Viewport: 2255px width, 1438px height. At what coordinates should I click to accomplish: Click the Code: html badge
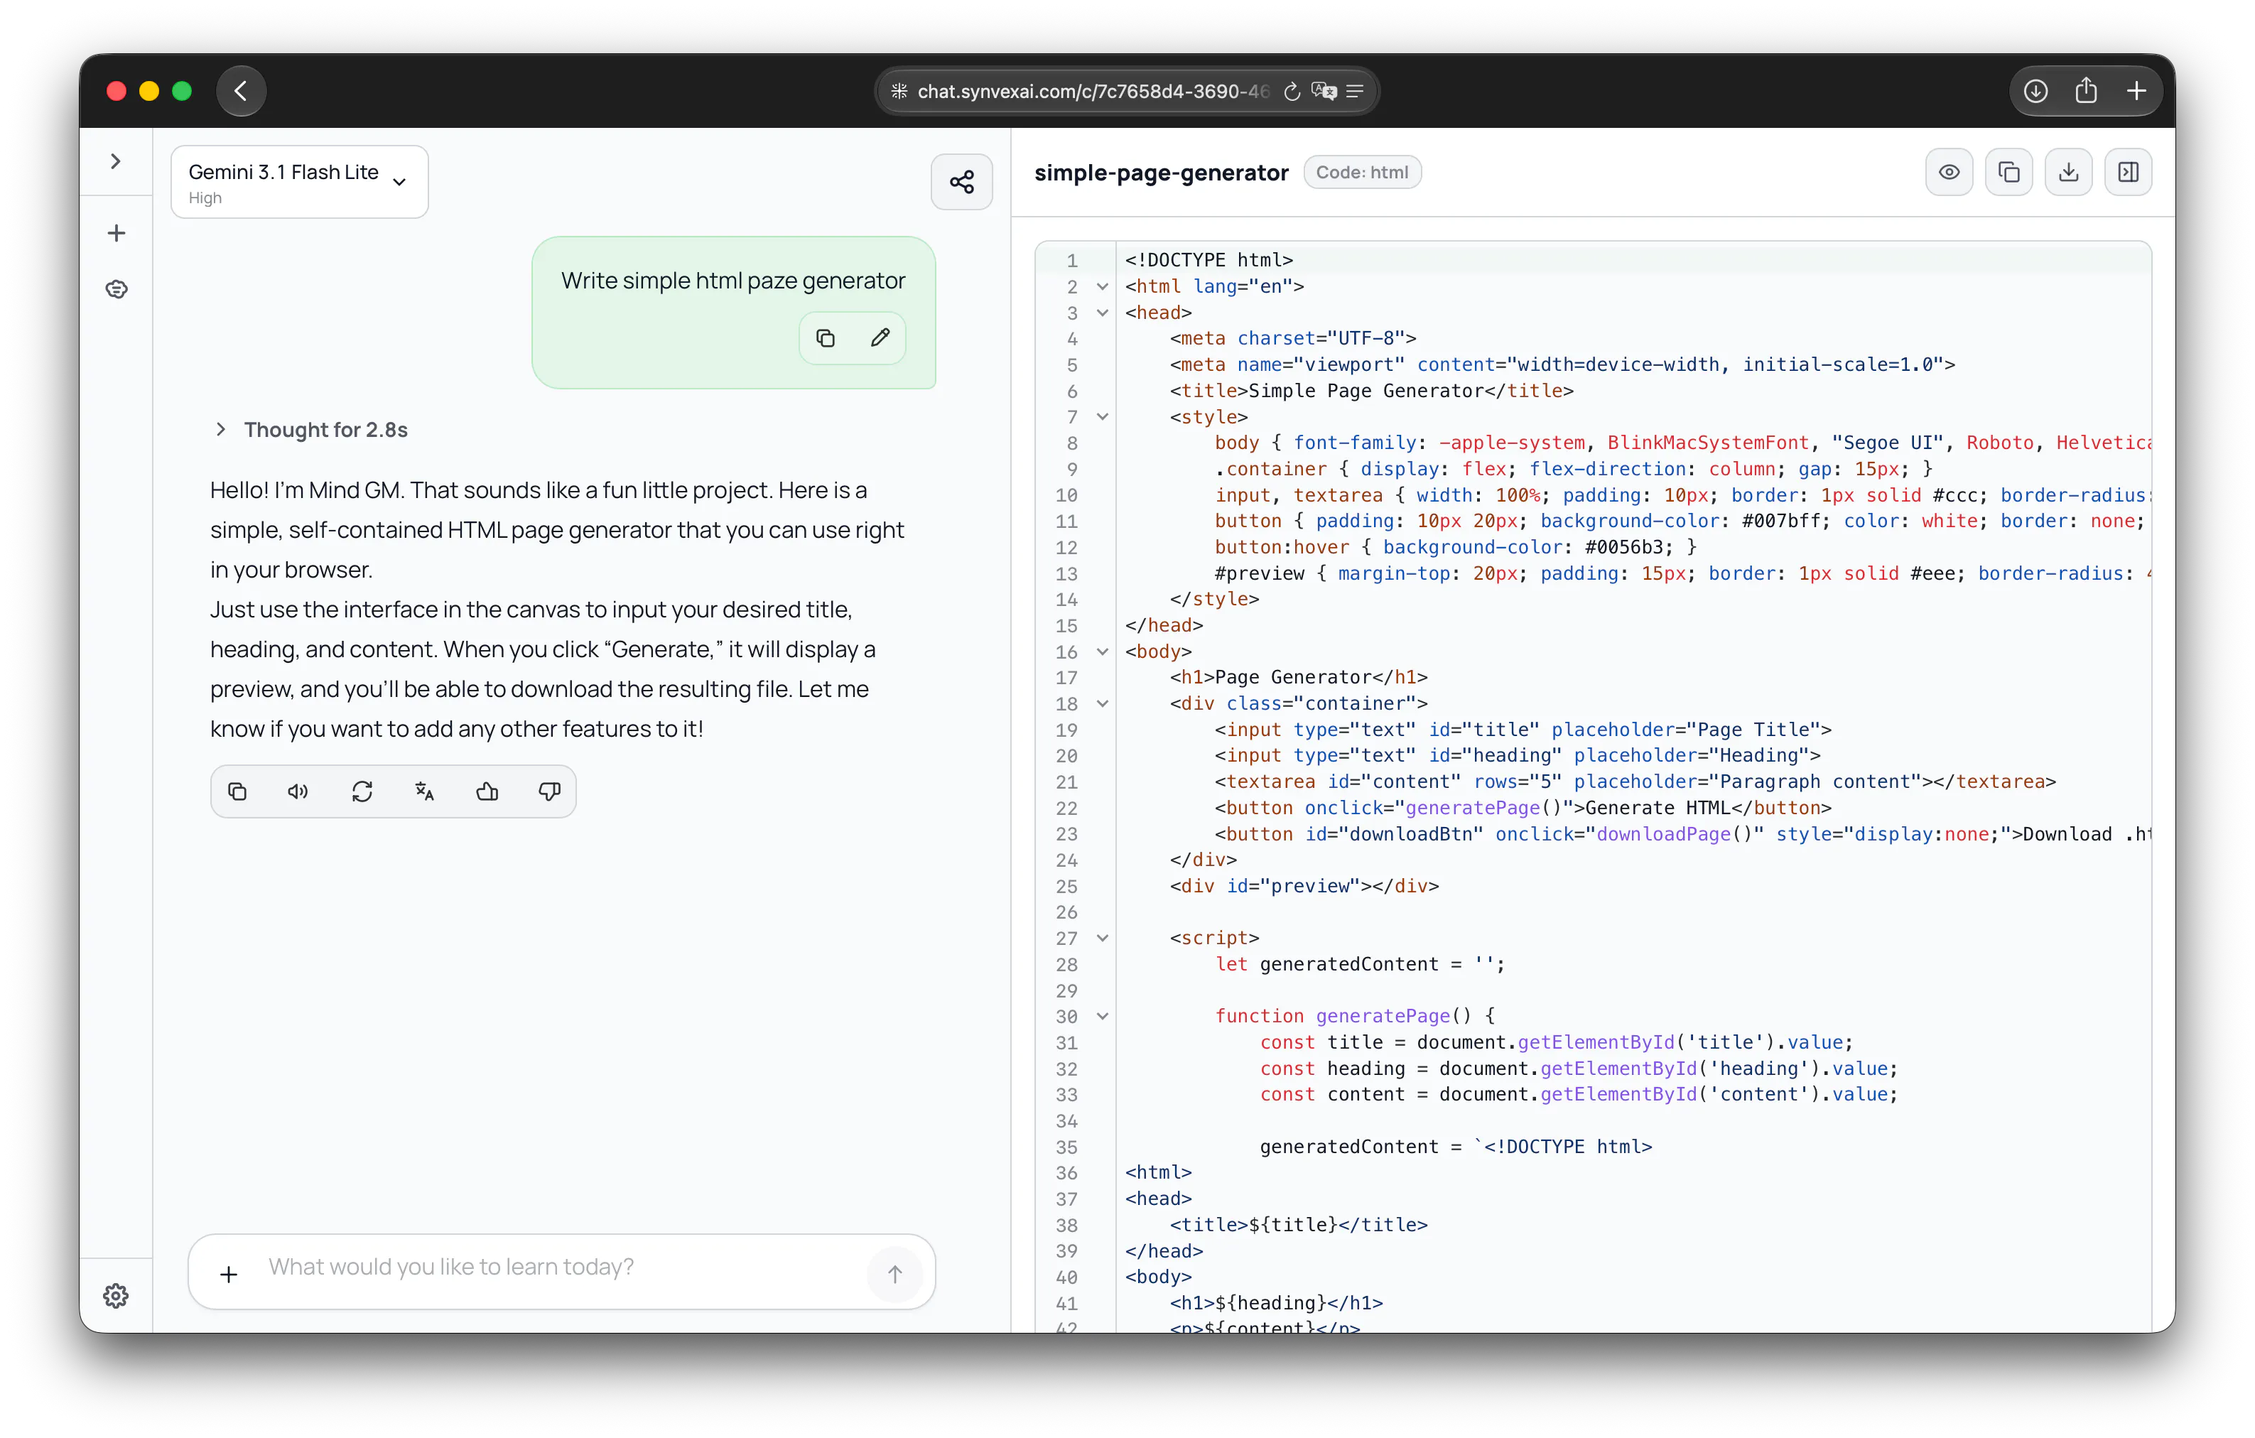(x=1362, y=172)
